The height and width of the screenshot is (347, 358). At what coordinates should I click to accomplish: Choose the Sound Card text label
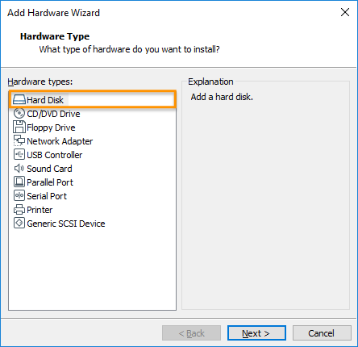point(49,169)
